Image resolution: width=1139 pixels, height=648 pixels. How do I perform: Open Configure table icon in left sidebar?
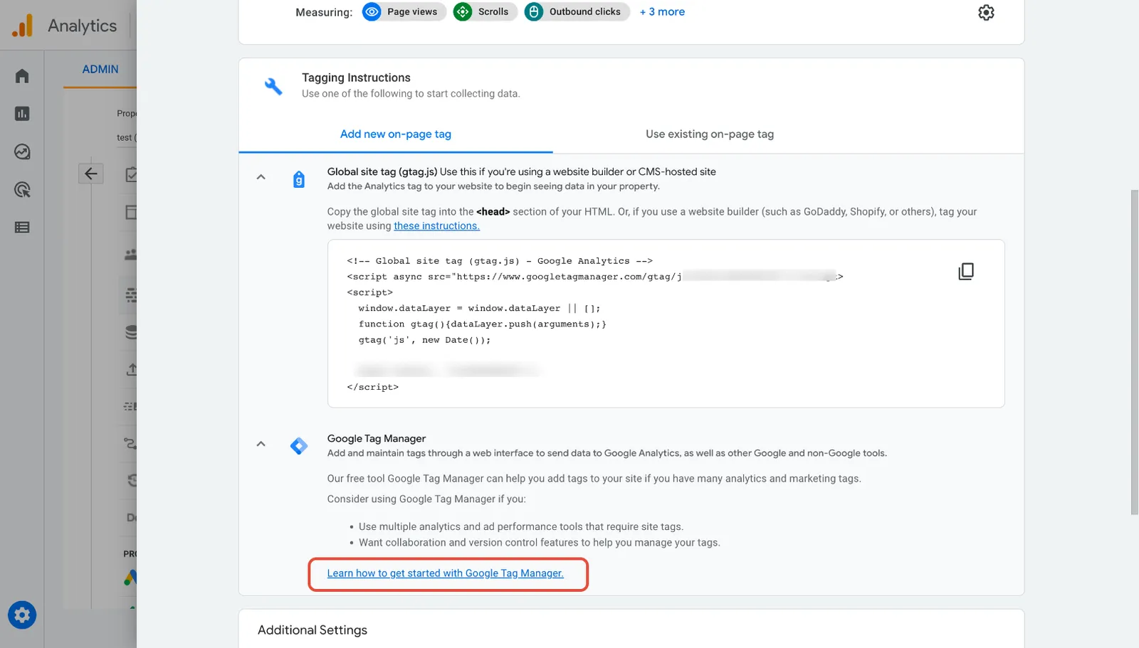coord(22,228)
